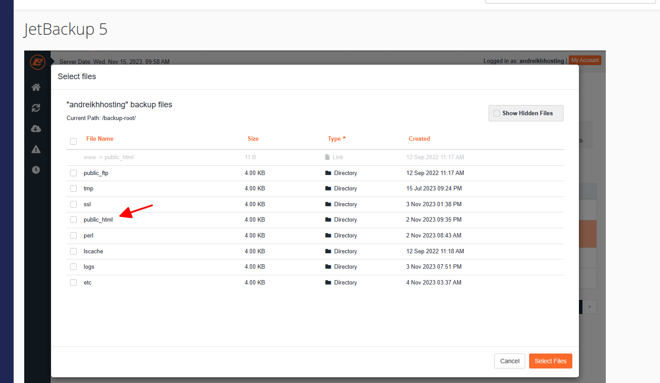Check the logs checkbox
Image resolution: width=660 pixels, height=383 pixels.
(74, 266)
